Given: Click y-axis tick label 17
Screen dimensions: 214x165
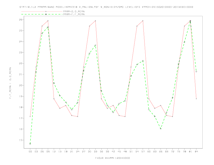Looking at the screenshot, I should (x=21, y=118).
